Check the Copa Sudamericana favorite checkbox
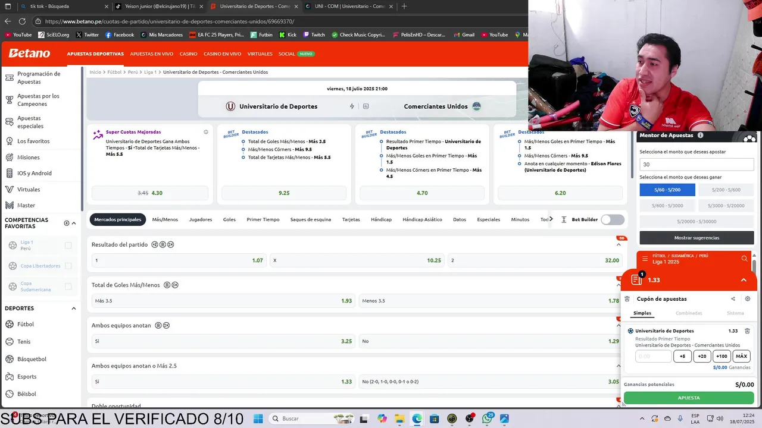 pyautogui.click(x=68, y=287)
